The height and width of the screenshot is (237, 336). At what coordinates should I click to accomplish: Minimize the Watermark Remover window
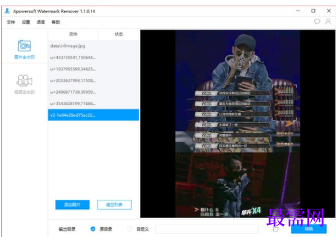[x=298, y=11]
